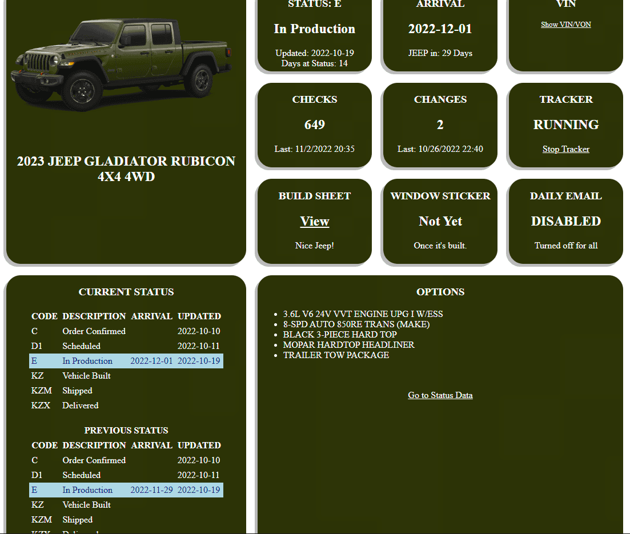Screen dimensions: 630x534
Task: Select 'Vehicle Built' in Current Status table
Action: [x=86, y=376]
